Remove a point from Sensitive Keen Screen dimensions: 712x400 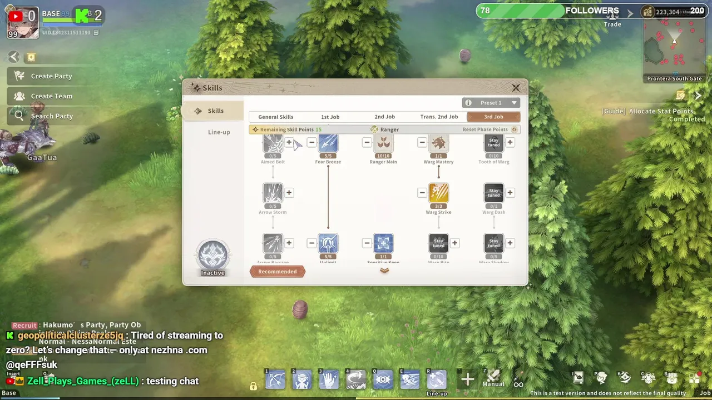click(x=367, y=243)
